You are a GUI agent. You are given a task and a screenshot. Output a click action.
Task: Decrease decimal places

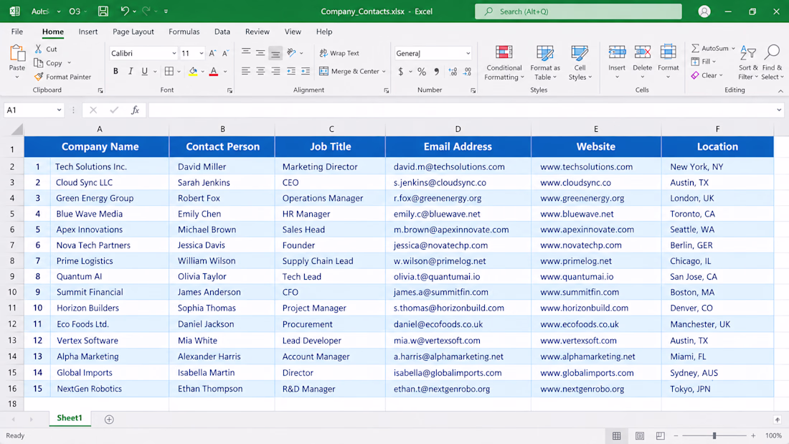point(468,72)
